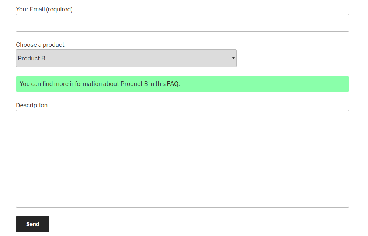Click the word 'Send' on the black button
Viewport: 368px width, 236px height.
(32, 224)
